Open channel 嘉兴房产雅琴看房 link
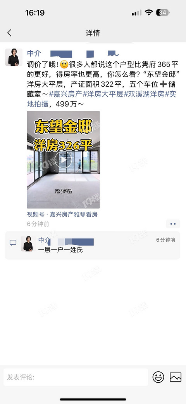Viewport: 186px width, 404px height. point(62,214)
